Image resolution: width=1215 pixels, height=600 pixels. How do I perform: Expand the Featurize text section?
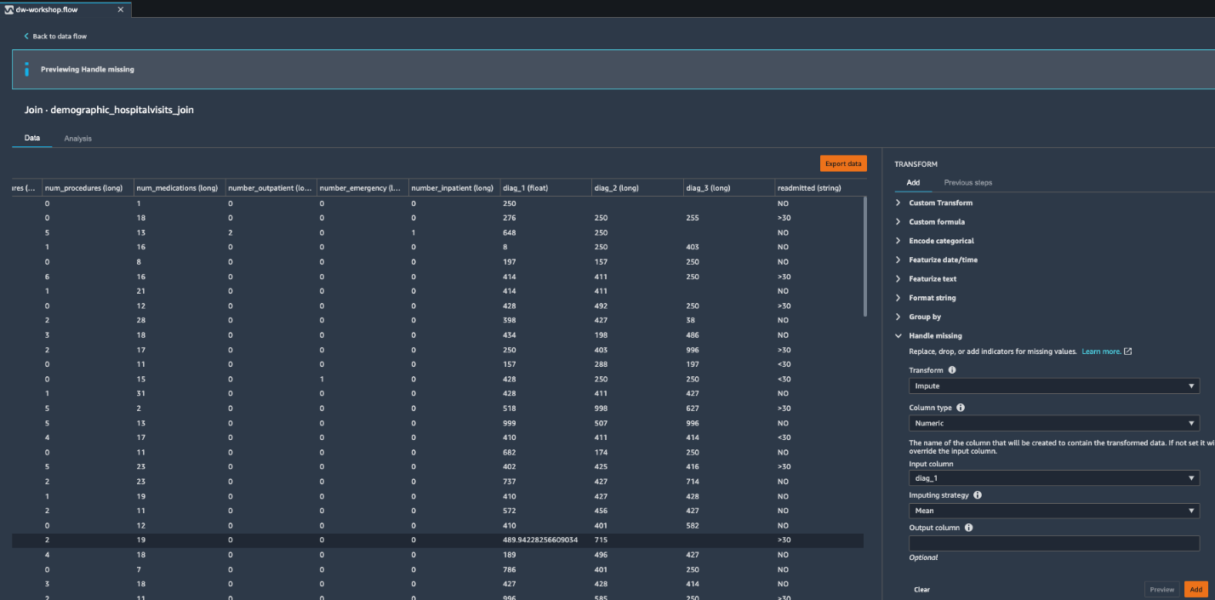(x=933, y=279)
